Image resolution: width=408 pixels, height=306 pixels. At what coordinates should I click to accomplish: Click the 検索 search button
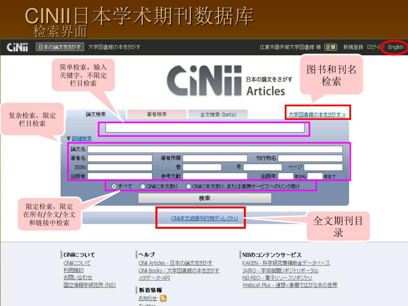[x=204, y=198]
